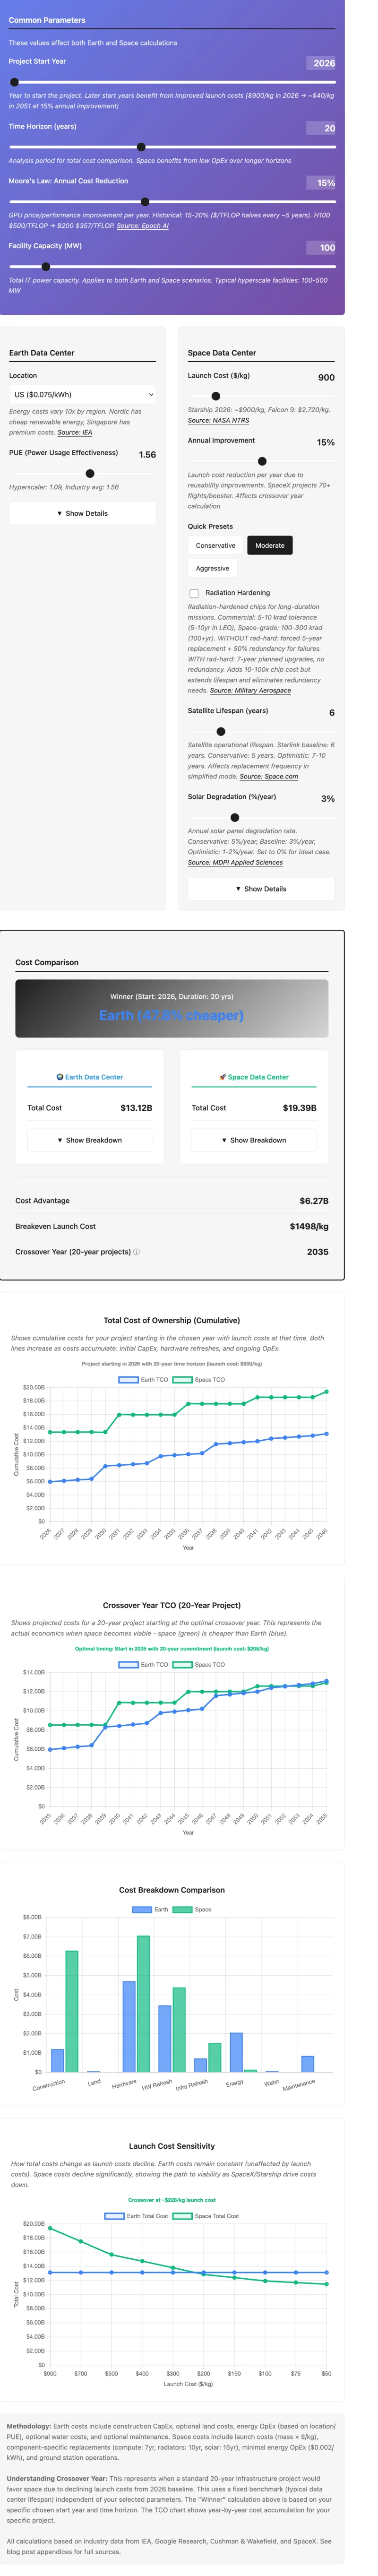Screen dimensions: 378x2576
Task: Click the PUE value 1.56
Action: pyautogui.click(x=147, y=455)
